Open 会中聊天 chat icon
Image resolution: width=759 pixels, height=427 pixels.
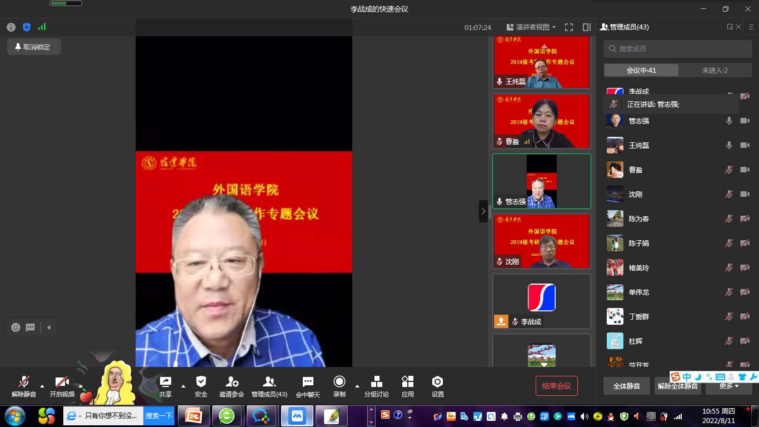(x=308, y=382)
